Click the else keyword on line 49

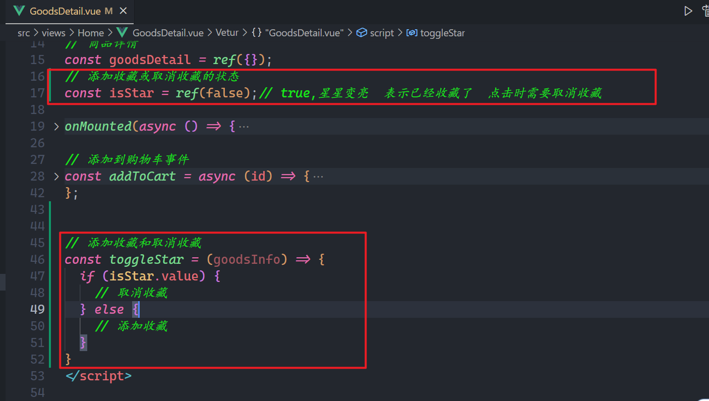(109, 309)
